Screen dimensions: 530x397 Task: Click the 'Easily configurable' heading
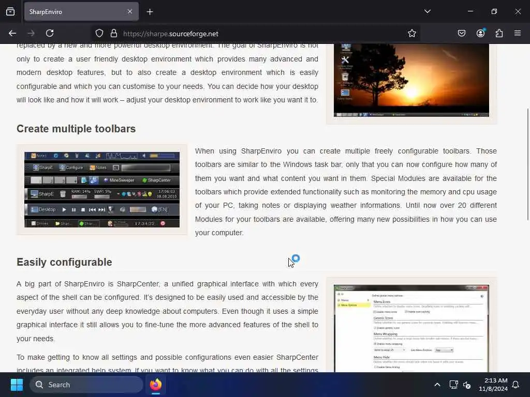pos(64,262)
